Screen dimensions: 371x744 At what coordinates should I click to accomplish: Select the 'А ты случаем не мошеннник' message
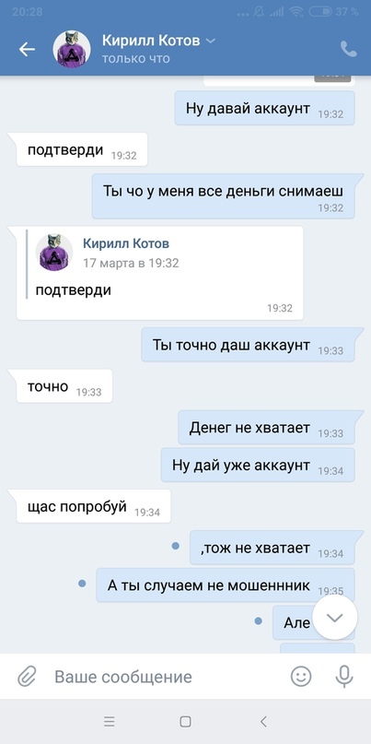tap(226, 585)
